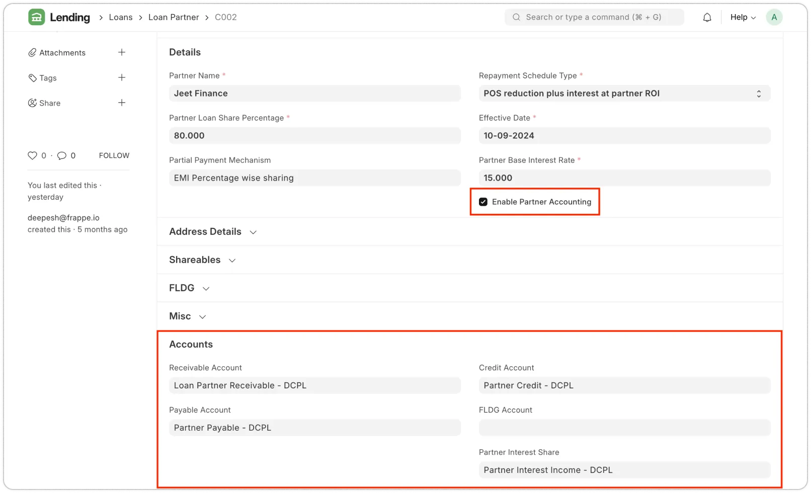Click the FOLLOW button
This screenshot has height=493, width=811.
114,155
